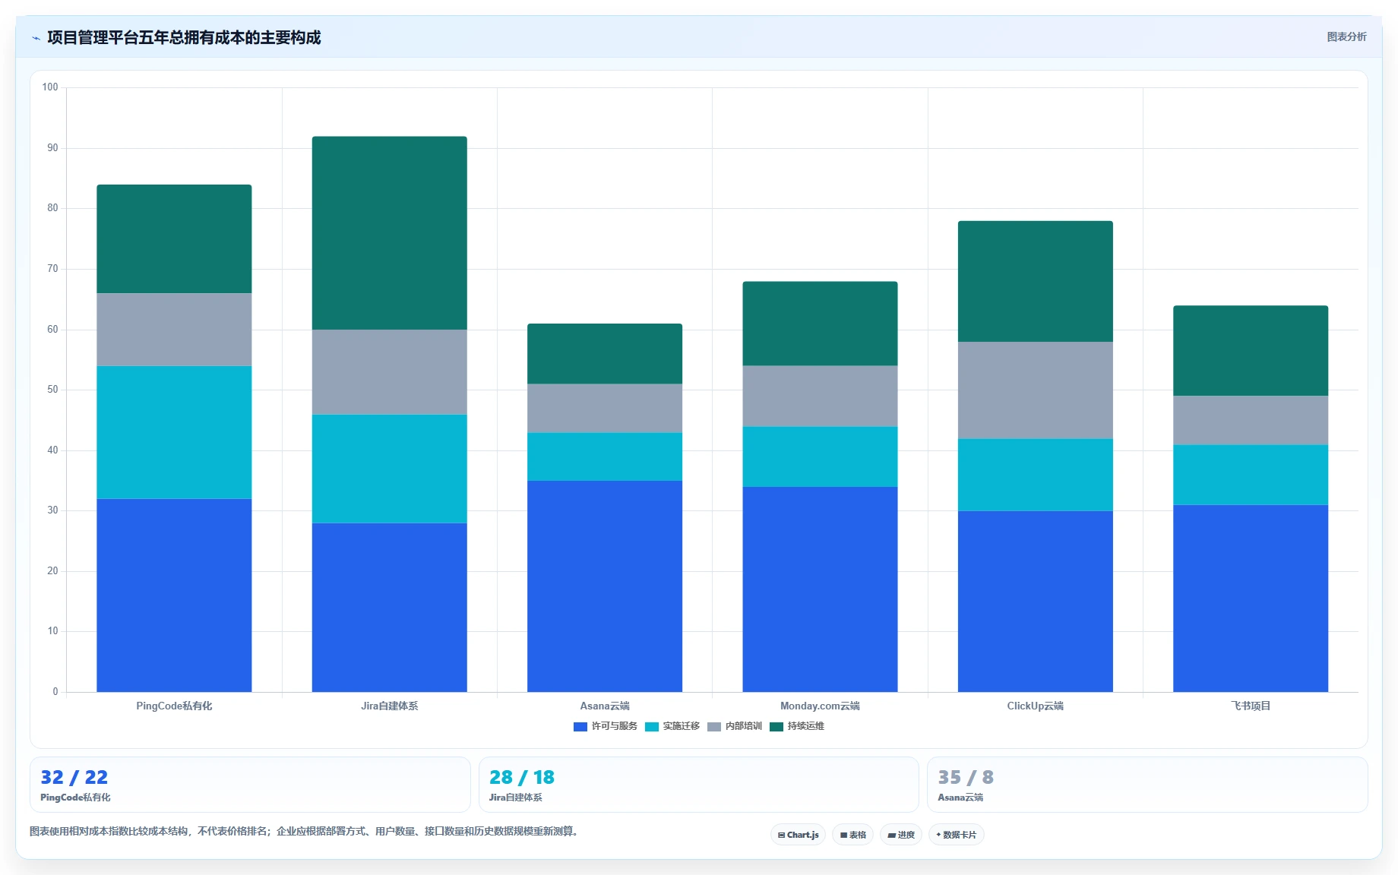1398x875 pixels.
Task: Click the ClickUp云端 x-axis label
Action: [x=1036, y=706]
